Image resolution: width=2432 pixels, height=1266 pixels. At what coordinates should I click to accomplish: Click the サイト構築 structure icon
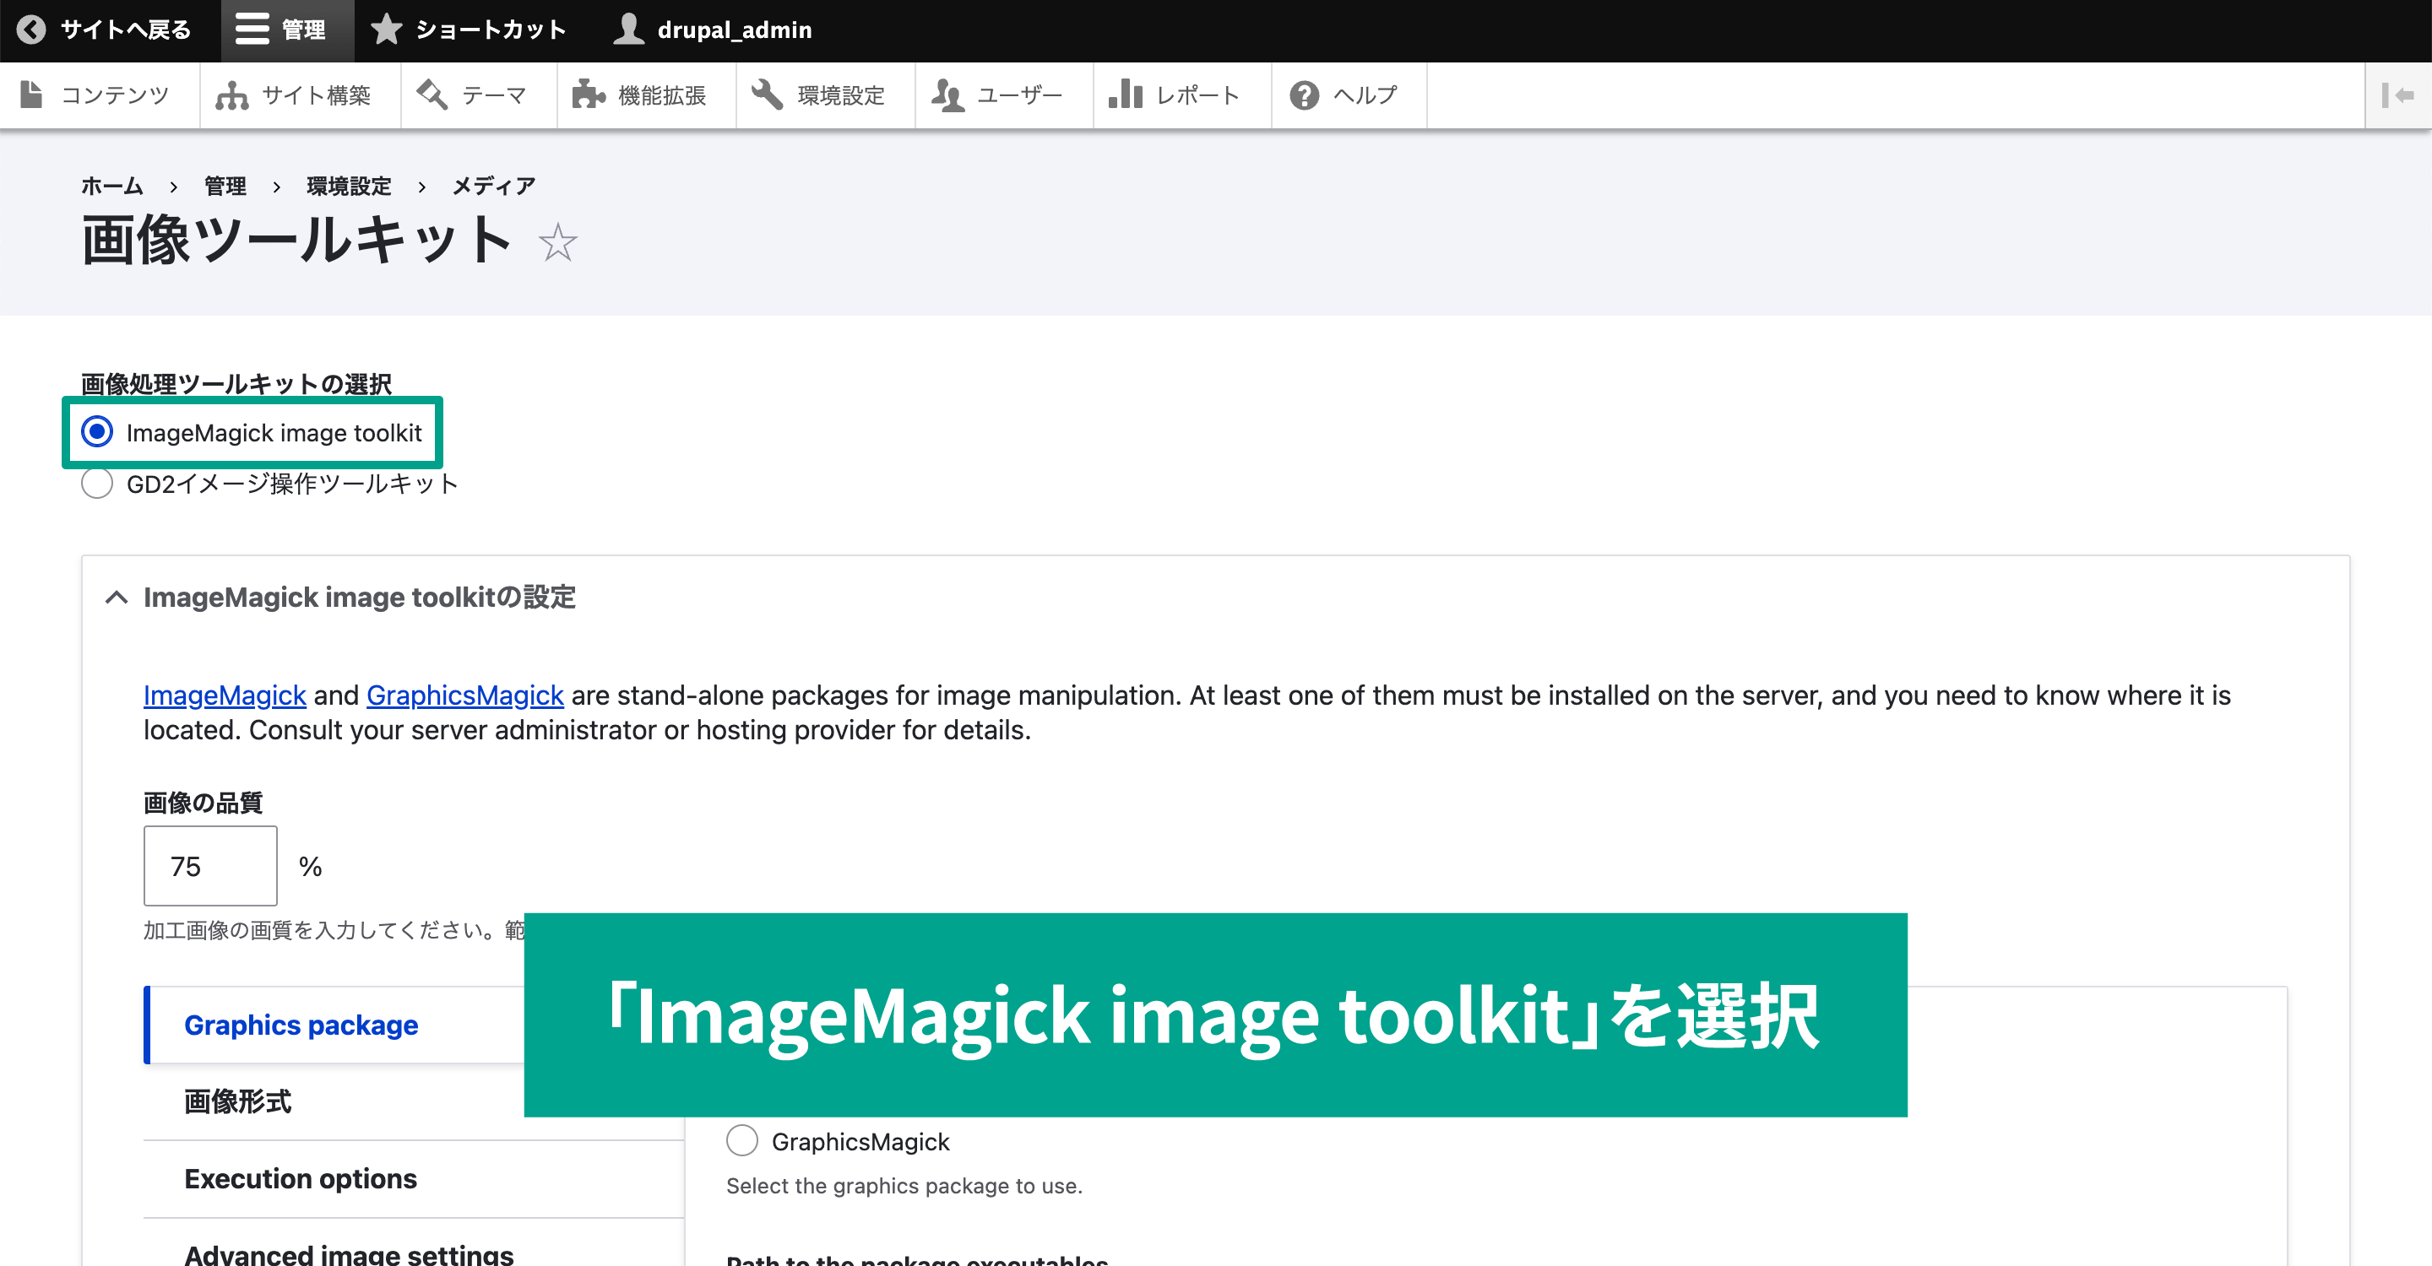(231, 95)
